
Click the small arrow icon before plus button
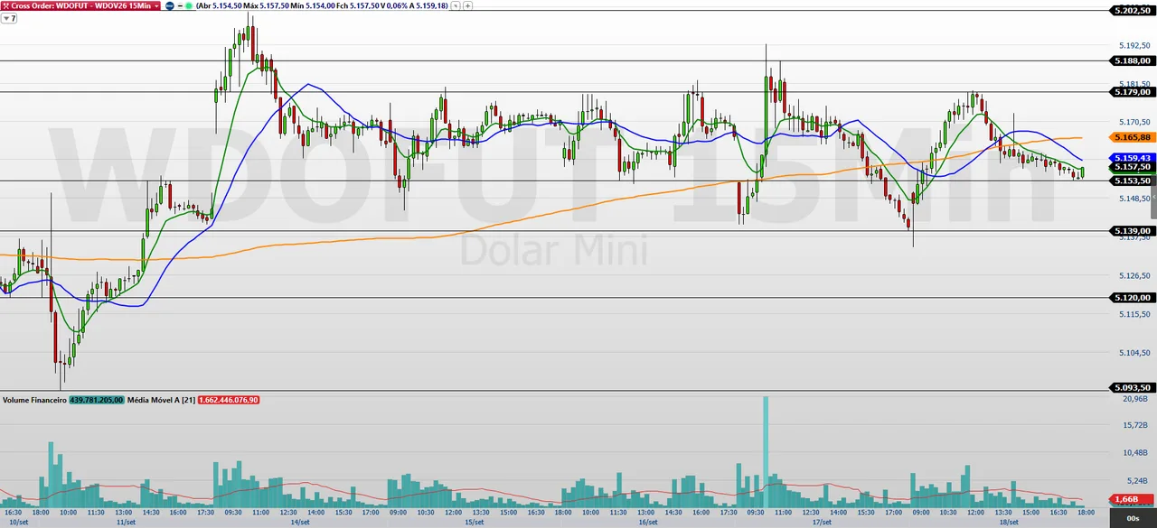[x=456, y=5]
